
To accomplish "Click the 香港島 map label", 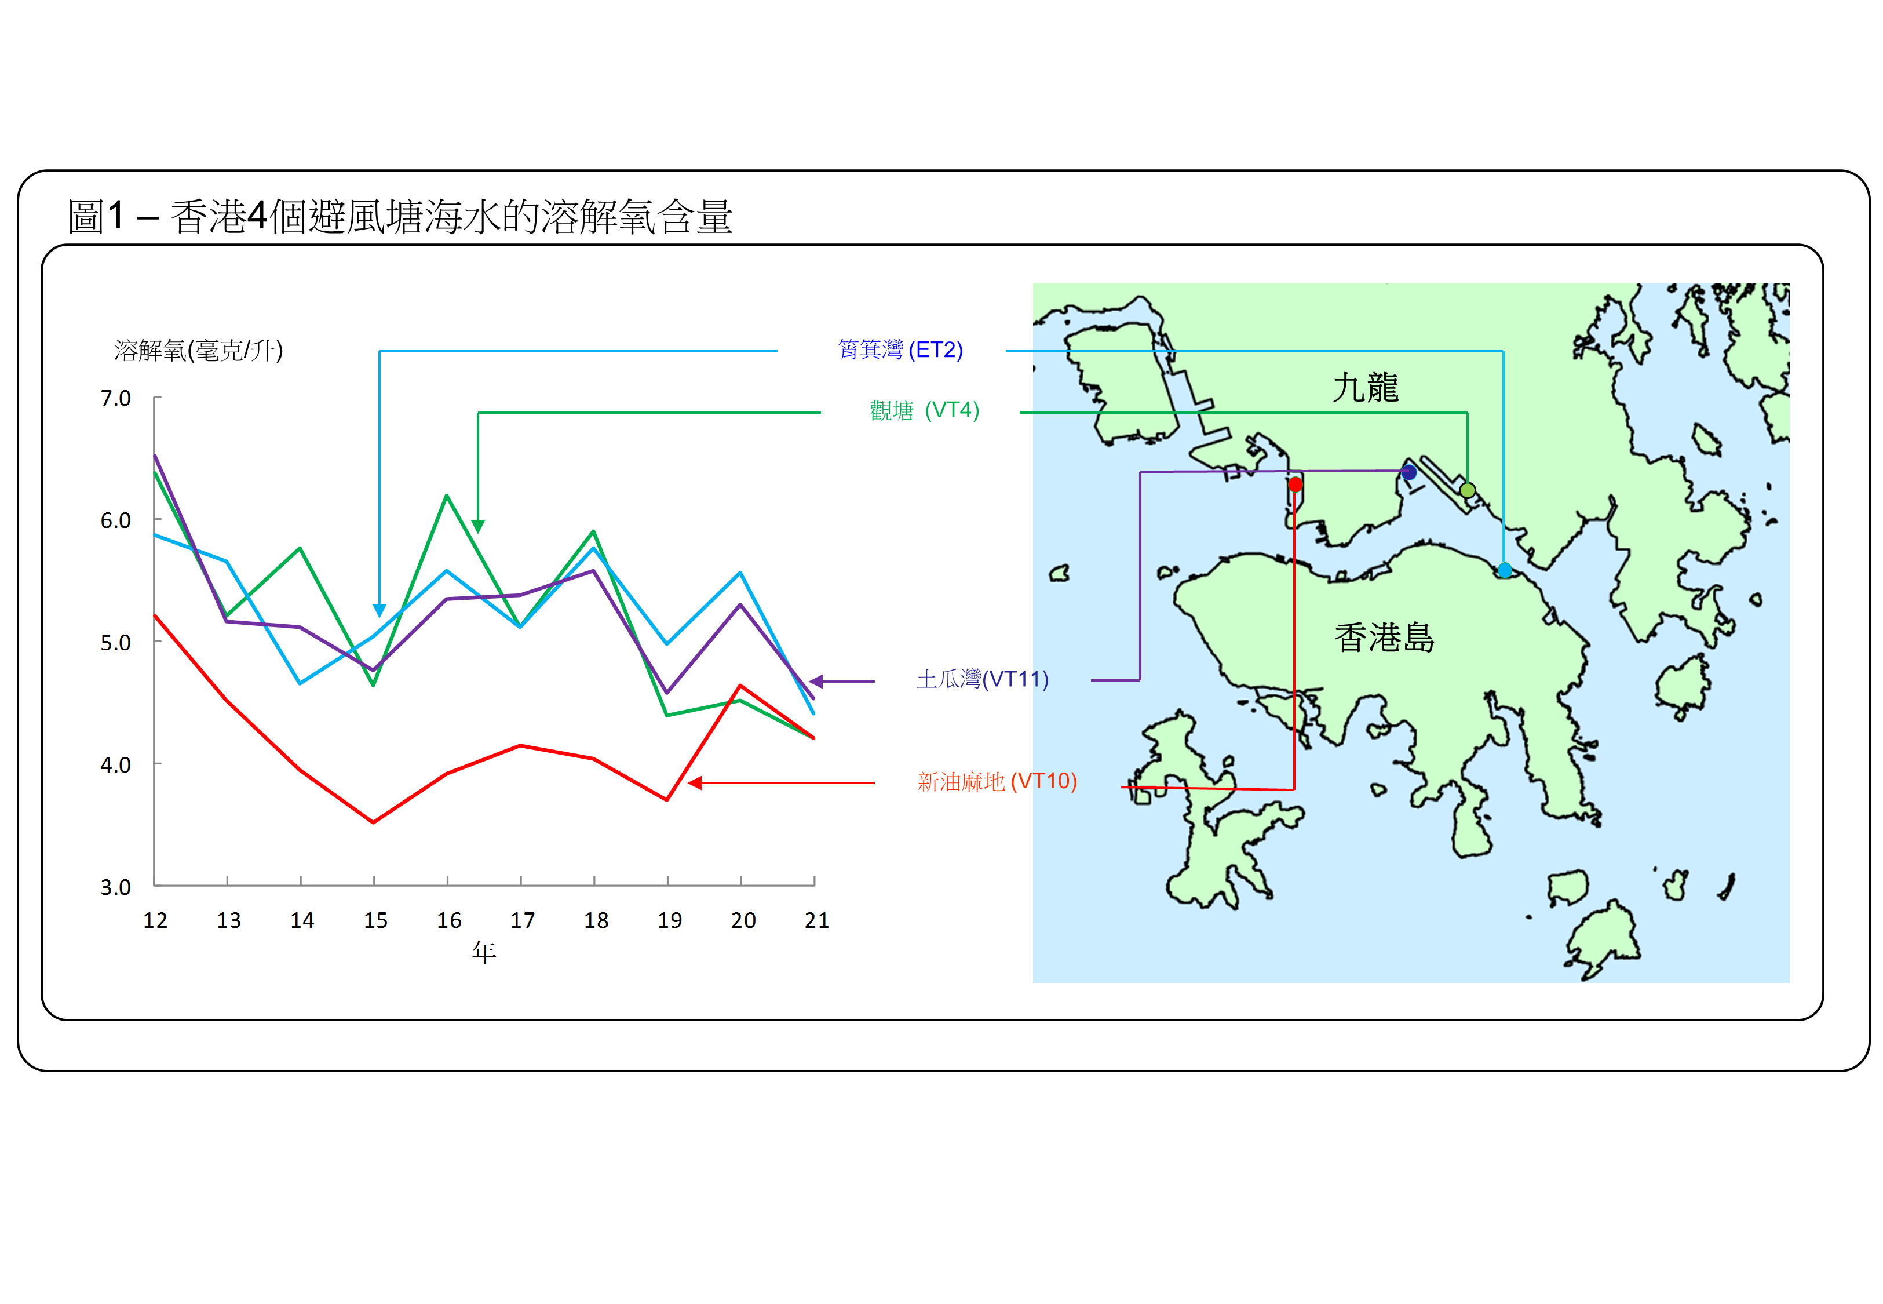I will (x=1384, y=638).
